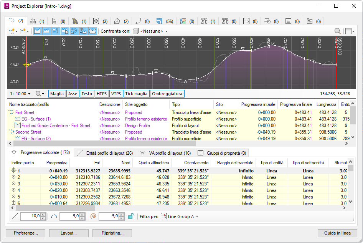Click the orange start station marker in profile
Viewport: 363px width, 243px height.
click(x=26, y=65)
